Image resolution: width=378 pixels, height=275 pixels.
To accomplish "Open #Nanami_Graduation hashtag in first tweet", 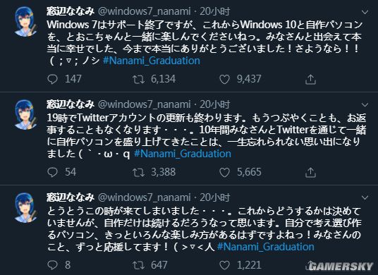I will pos(152,61).
